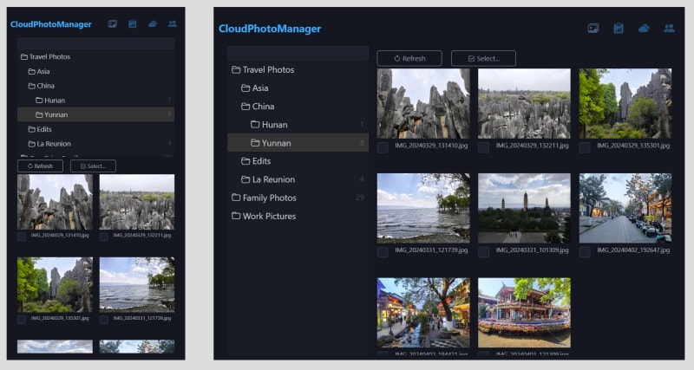This screenshot has height=370, width=694.
Task: Tick the IMG_20240329_131410.jpg checkbox in the wide layout
Action: 383,147
